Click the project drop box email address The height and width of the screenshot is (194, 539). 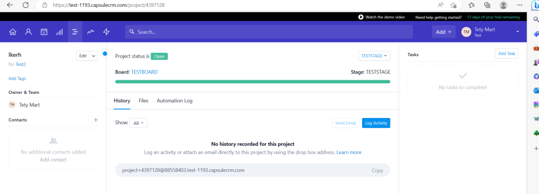click(x=183, y=170)
